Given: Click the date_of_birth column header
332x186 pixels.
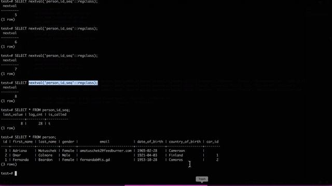Looking at the screenshot, I should (x=150, y=142).
